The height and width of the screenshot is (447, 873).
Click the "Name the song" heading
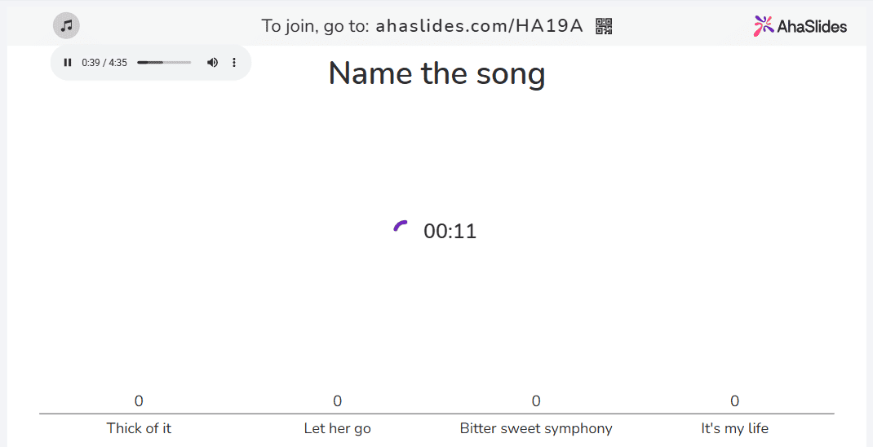coord(436,74)
